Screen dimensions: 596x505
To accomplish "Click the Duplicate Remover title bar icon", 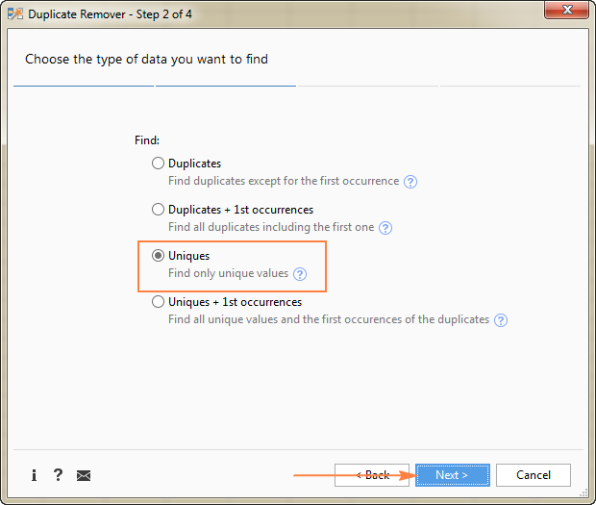I will (x=14, y=15).
